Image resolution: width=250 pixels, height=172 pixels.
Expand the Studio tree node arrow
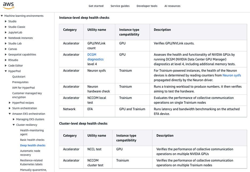pyautogui.click(x=6, y=21)
